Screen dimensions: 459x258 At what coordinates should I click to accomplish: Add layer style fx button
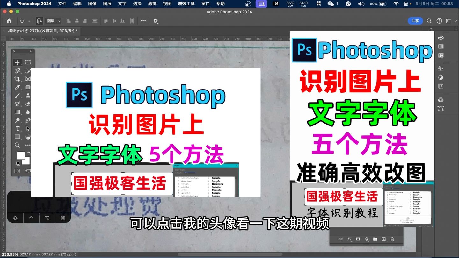(349, 239)
